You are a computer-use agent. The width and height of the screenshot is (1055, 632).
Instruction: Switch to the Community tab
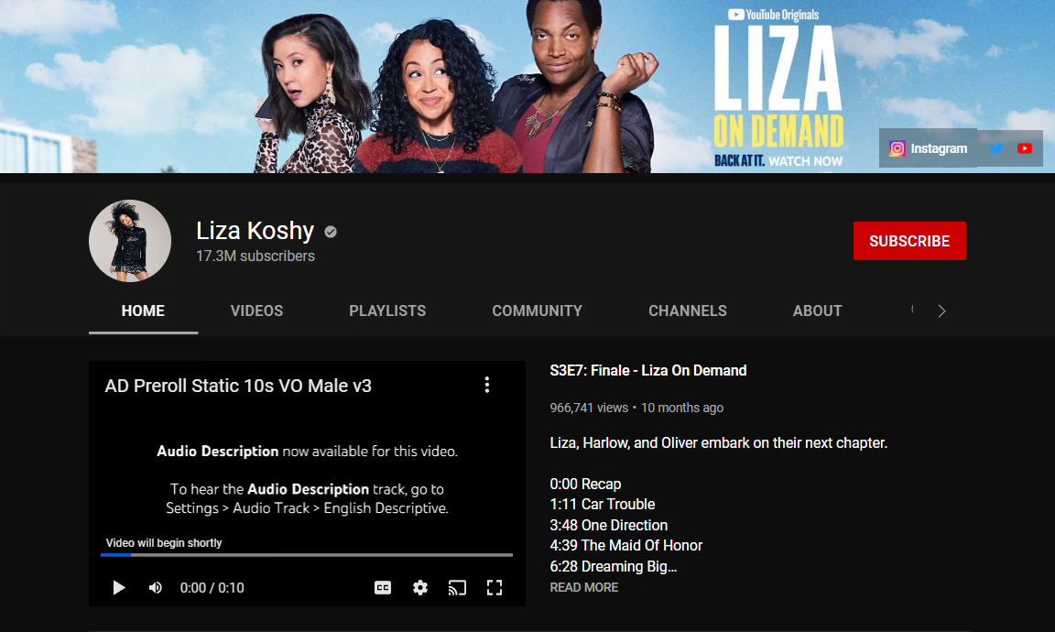(537, 311)
